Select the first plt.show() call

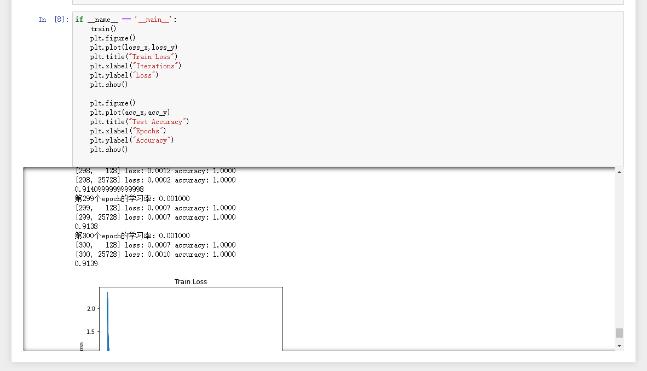(108, 84)
